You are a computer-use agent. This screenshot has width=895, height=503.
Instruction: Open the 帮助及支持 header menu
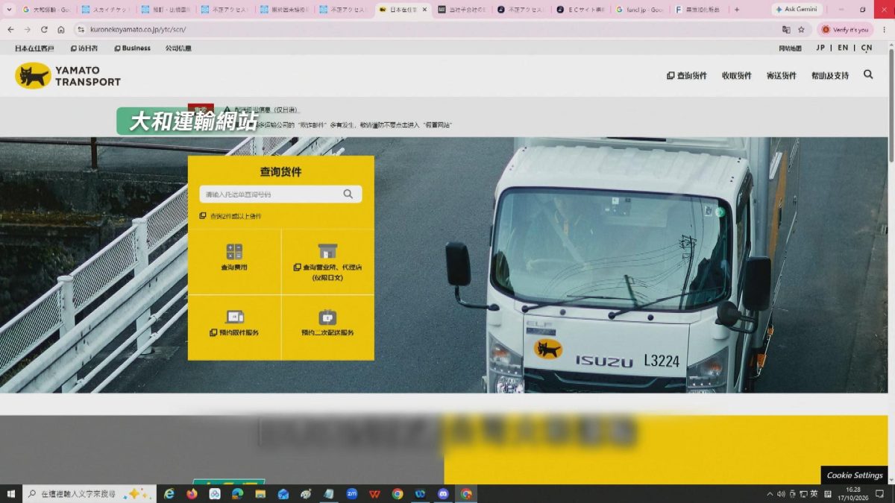(830, 75)
